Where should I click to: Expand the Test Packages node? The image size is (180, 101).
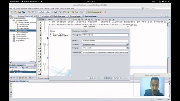(x=12, y=35)
